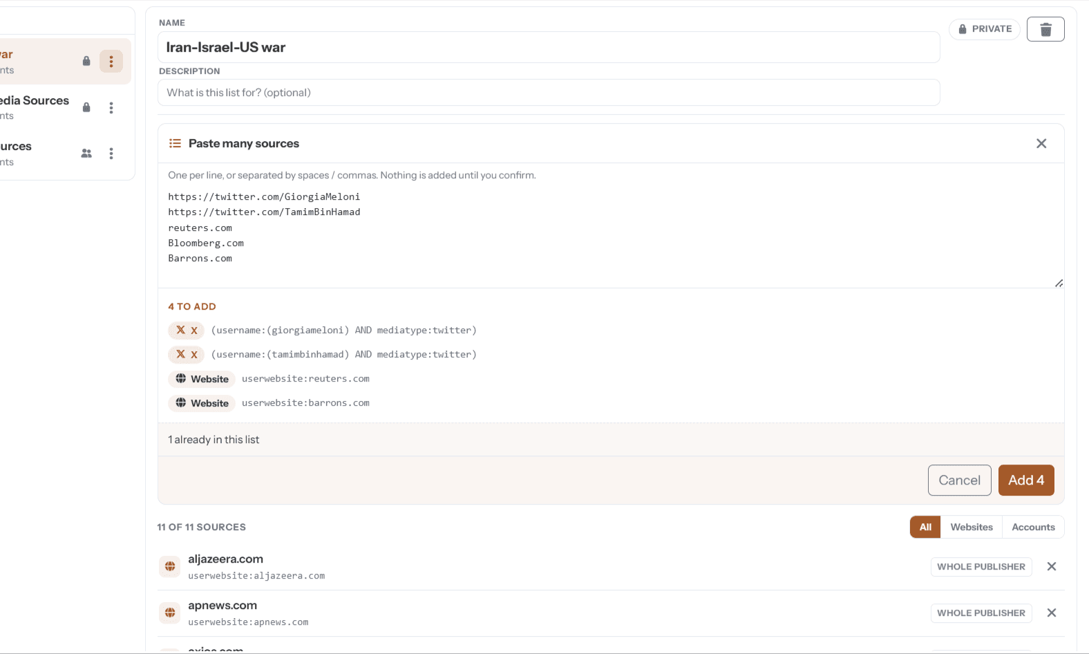
Task: Click the shared people icon in the sidebar
Action: click(x=86, y=153)
